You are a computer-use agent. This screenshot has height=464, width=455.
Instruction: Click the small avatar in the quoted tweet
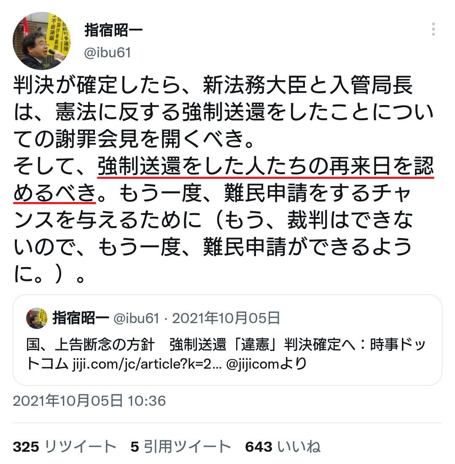(37, 318)
